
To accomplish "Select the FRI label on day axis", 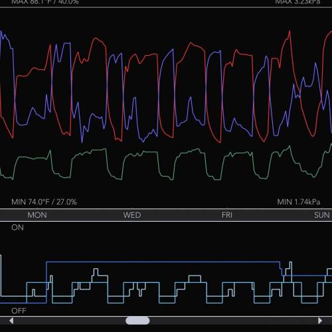I will click(227, 215).
